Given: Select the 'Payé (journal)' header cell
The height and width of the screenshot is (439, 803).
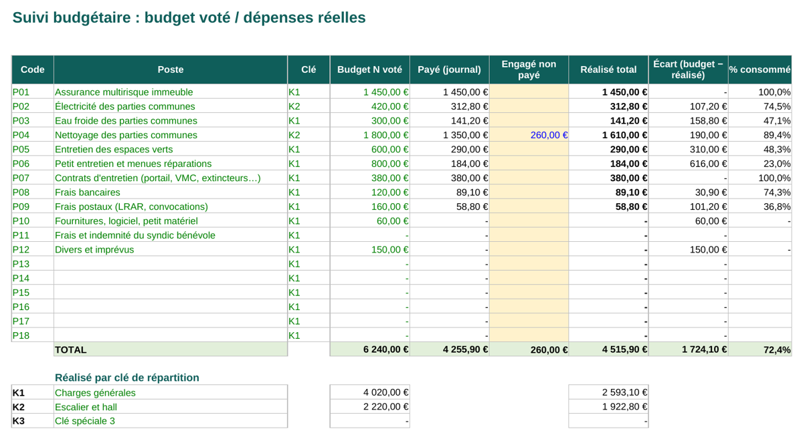Looking at the screenshot, I should pos(449,69).
